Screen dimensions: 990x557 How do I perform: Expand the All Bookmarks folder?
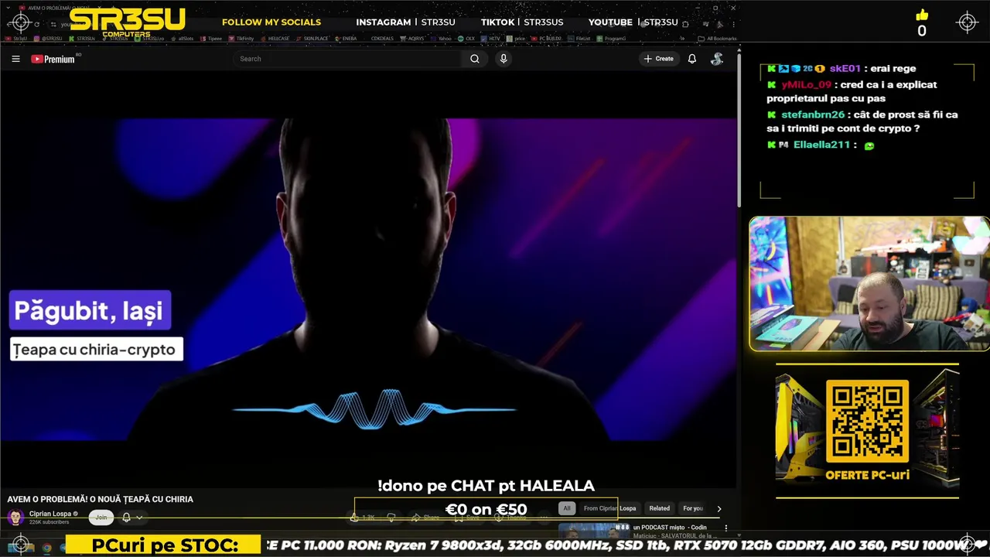(717, 38)
